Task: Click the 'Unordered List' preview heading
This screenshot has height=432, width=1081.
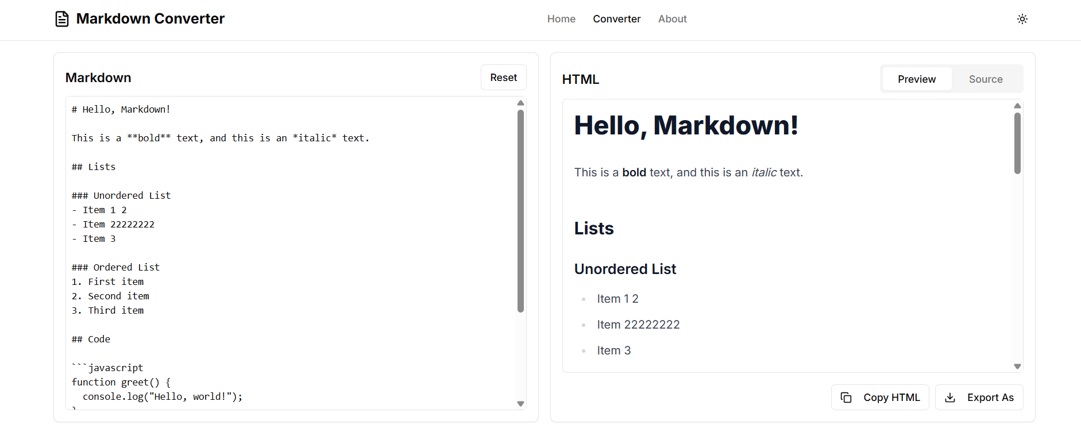Action: point(626,269)
